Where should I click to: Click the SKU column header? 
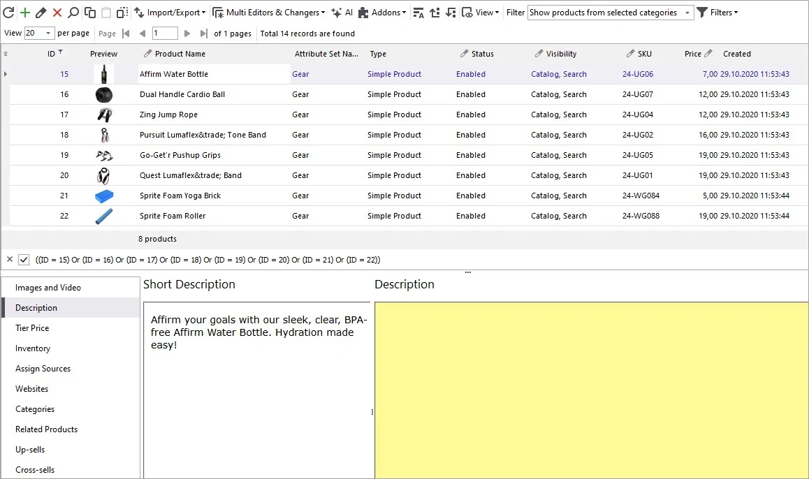[x=644, y=54]
